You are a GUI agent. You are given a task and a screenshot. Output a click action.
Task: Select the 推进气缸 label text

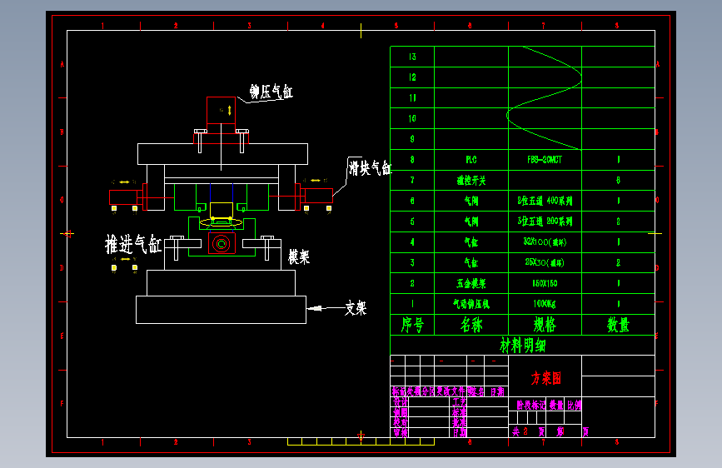[x=133, y=244]
